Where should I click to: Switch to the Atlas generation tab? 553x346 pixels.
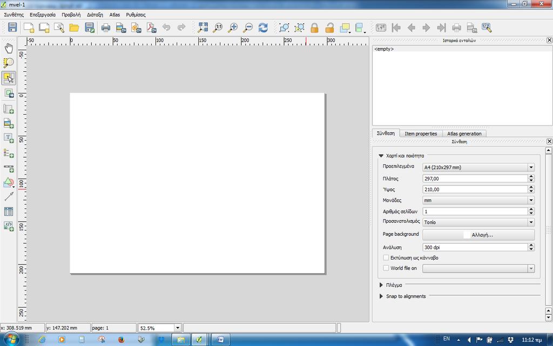[464, 134]
